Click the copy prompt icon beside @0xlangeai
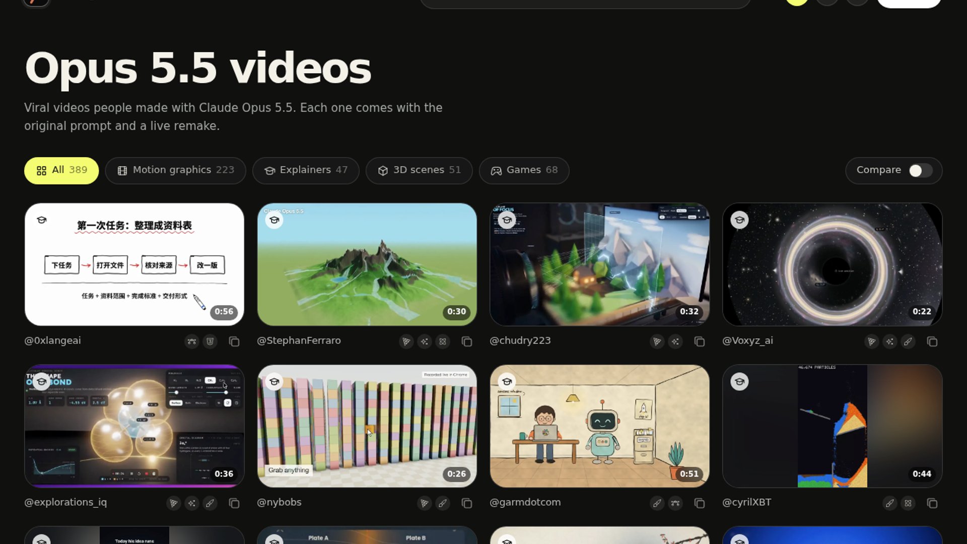Image resolution: width=967 pixels, height=544 pixels. point(234,342)
